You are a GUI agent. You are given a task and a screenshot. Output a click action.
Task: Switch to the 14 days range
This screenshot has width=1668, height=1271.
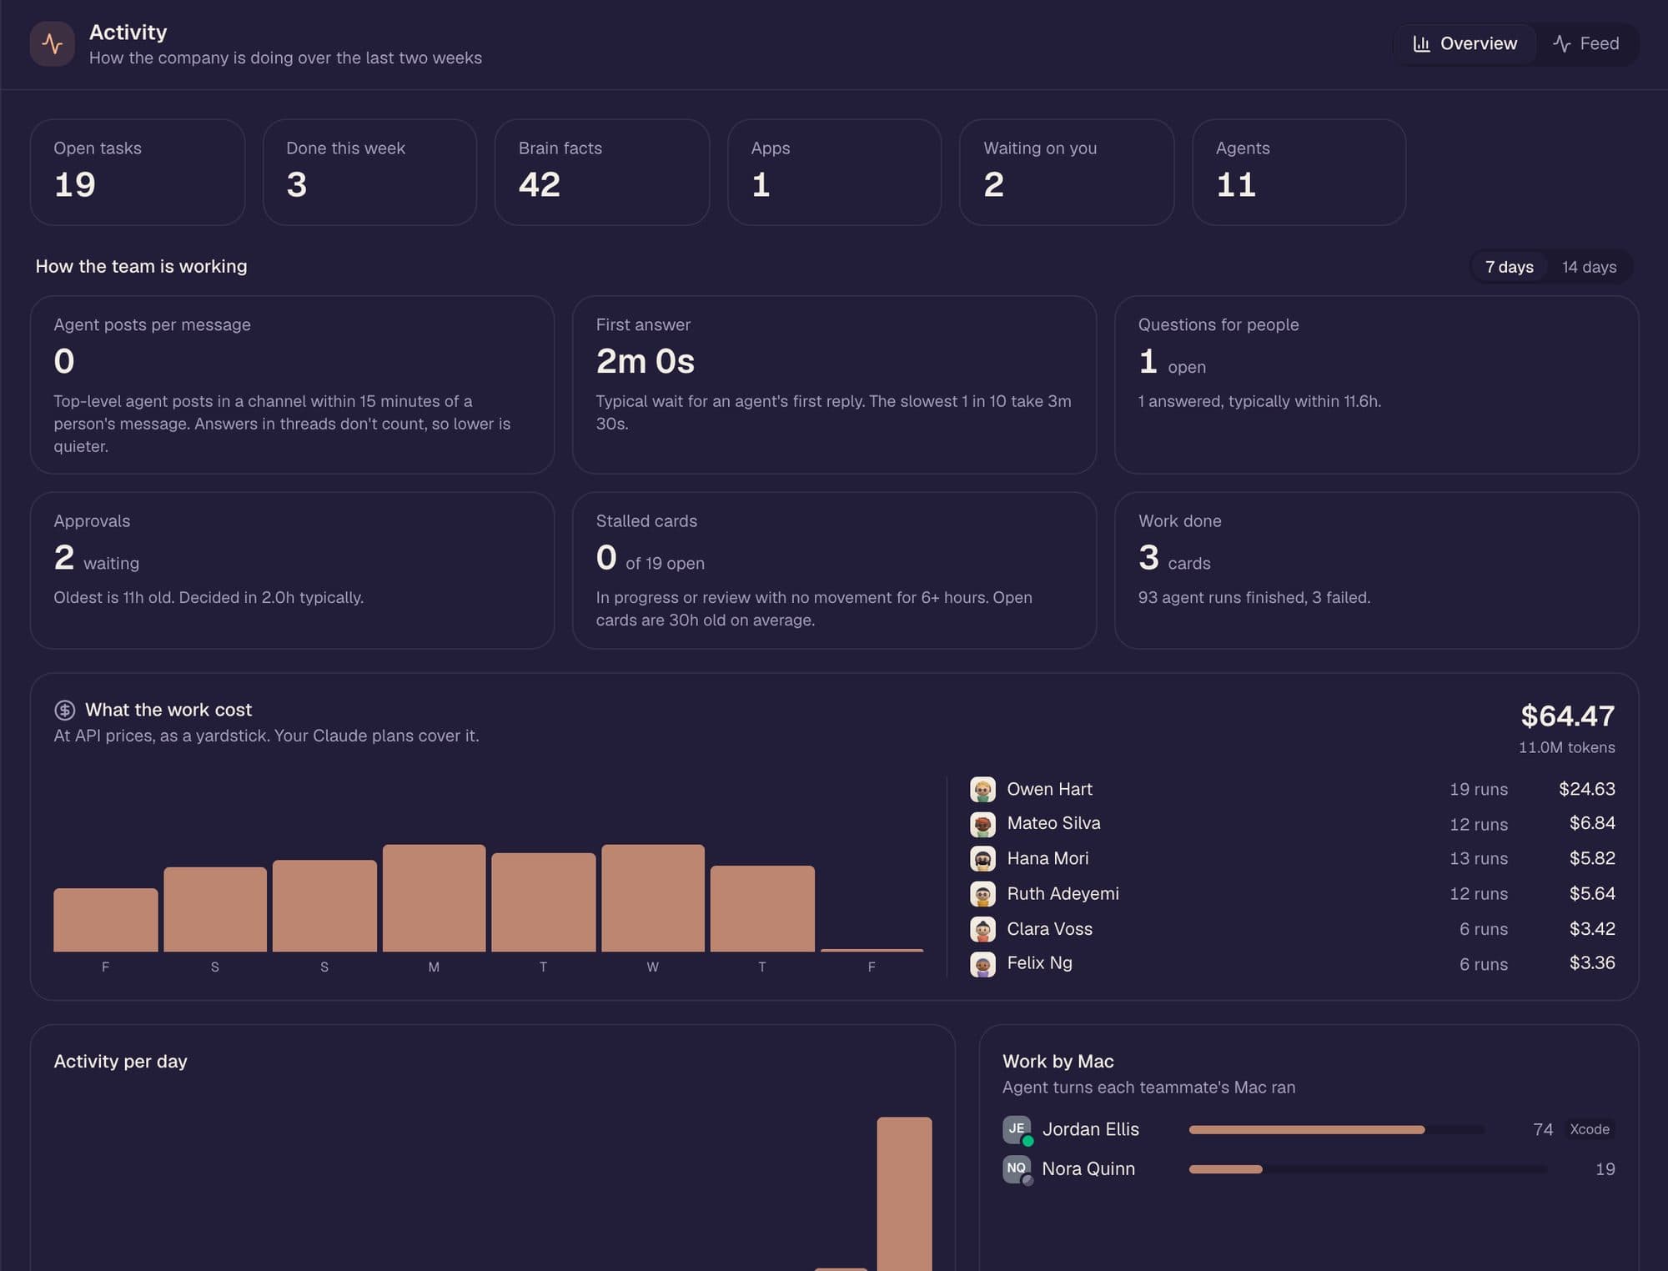(1589, 267)
